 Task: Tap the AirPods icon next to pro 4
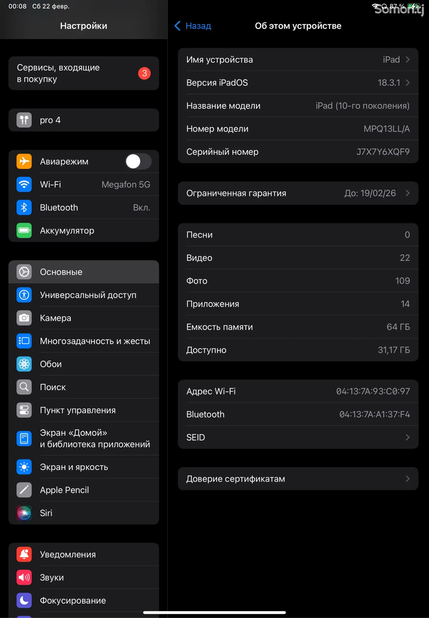click(24, 120)
